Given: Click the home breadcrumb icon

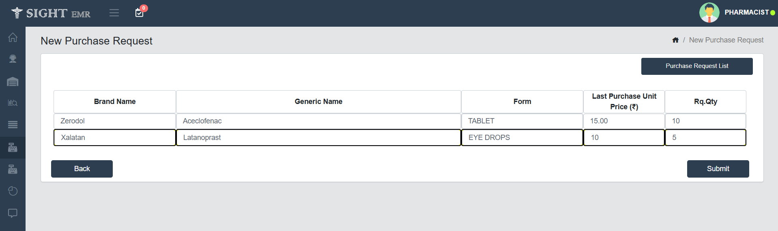Looking at the screenshot, I should 675,40.
